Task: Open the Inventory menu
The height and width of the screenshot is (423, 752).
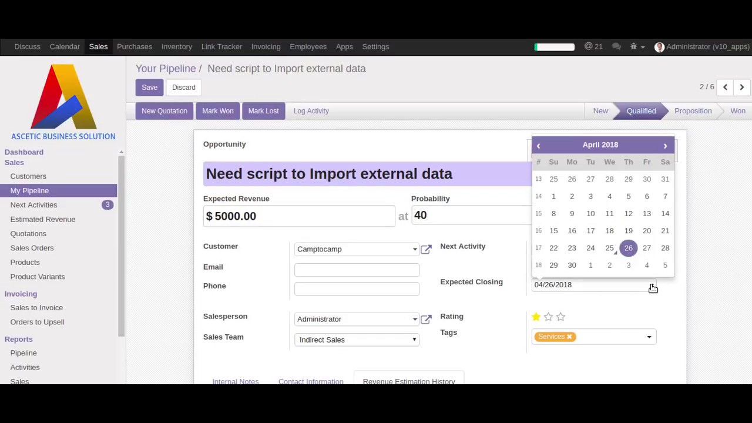Action: 177,46
